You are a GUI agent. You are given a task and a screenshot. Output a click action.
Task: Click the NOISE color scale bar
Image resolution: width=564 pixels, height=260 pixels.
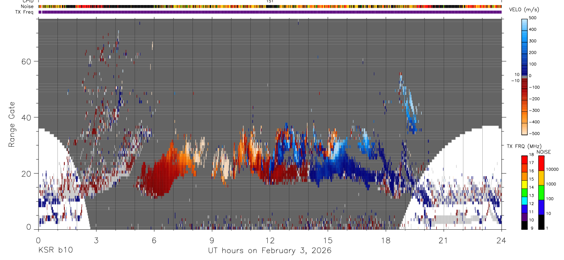click(x=541, y=192)
